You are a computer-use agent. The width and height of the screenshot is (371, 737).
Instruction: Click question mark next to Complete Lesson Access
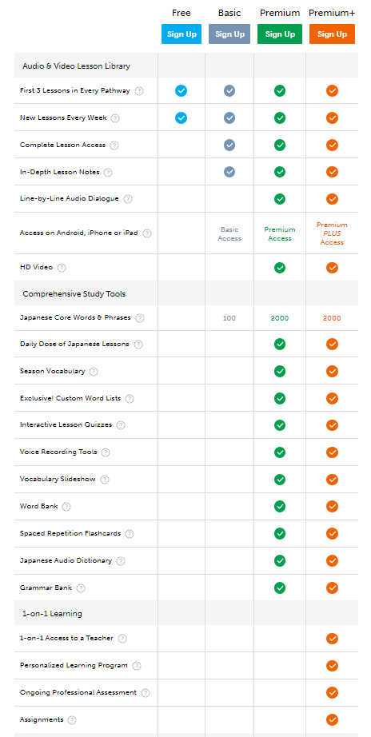[114, 145]
